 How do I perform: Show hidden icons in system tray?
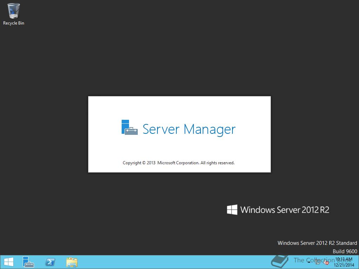click(x=309, y=262)
